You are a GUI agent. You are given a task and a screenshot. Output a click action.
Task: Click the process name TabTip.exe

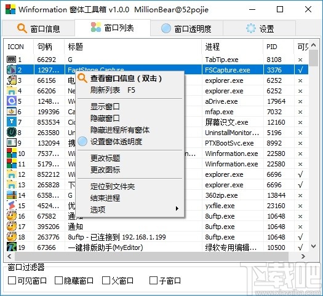pos(221,60)
